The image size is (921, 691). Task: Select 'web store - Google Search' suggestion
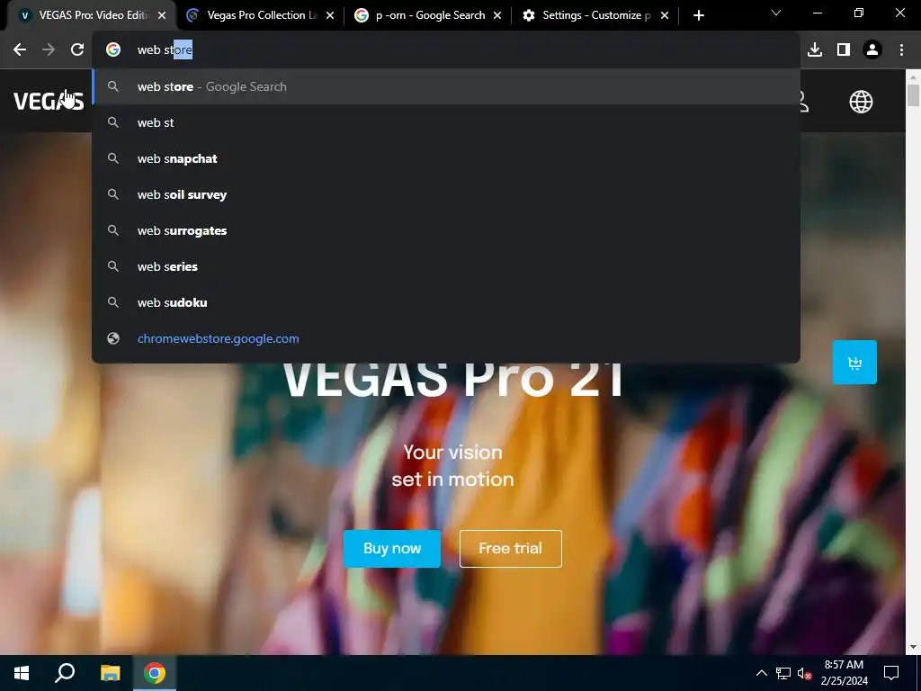446,87
